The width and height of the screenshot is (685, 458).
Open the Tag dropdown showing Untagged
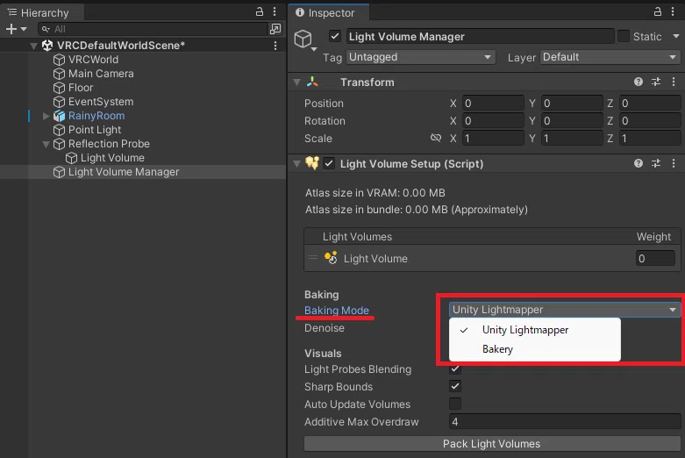tap(421, 57)
